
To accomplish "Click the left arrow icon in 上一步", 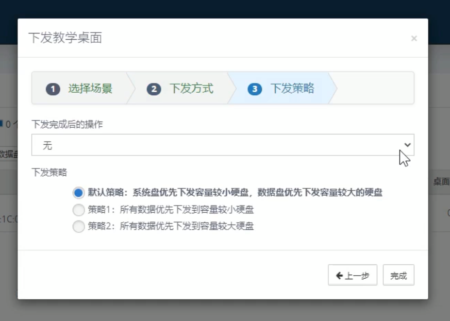I will (x=339, y=276).
